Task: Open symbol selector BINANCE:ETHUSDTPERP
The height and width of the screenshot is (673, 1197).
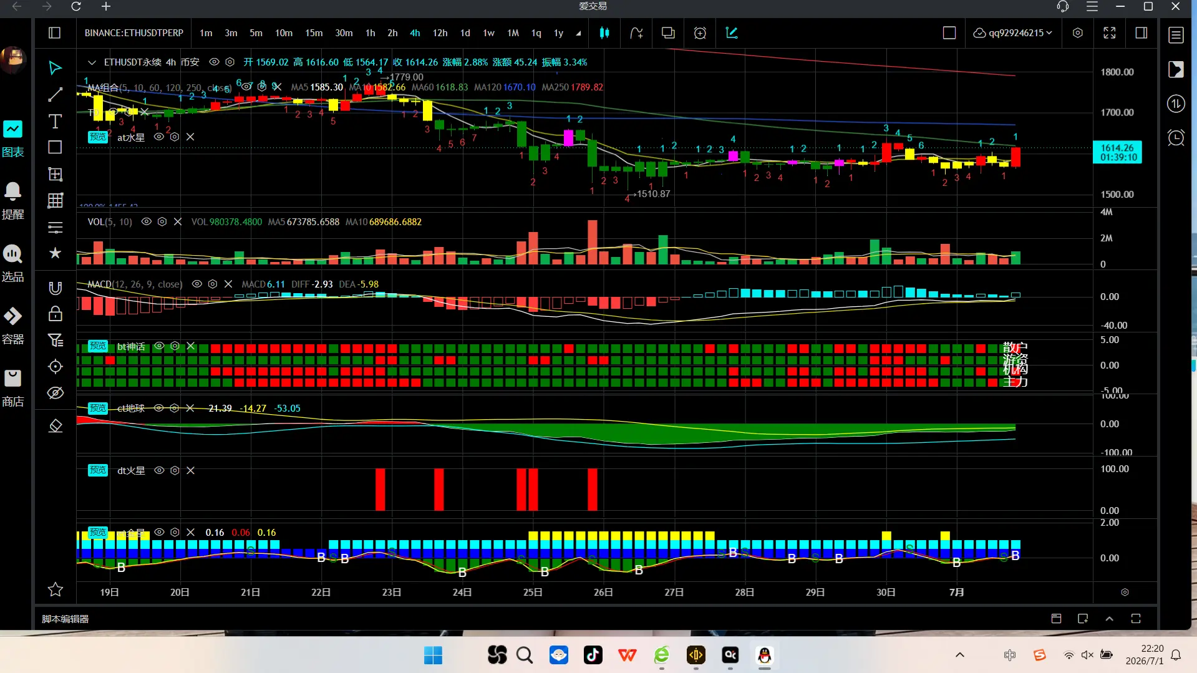Action: 134,33
